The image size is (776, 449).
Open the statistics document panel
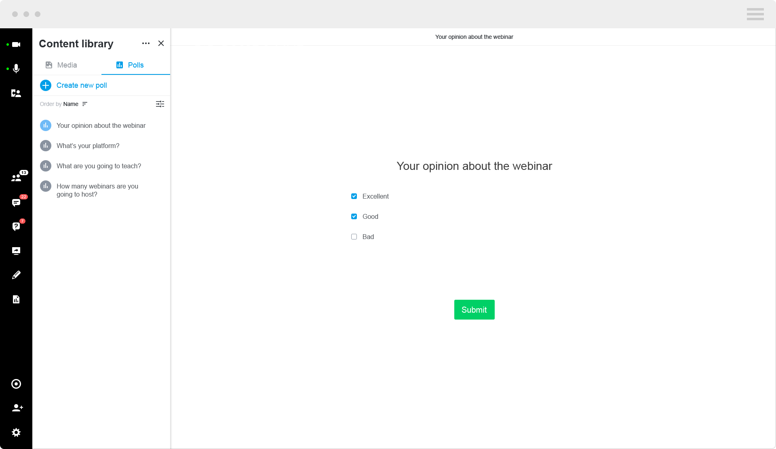tap(16, 299)
